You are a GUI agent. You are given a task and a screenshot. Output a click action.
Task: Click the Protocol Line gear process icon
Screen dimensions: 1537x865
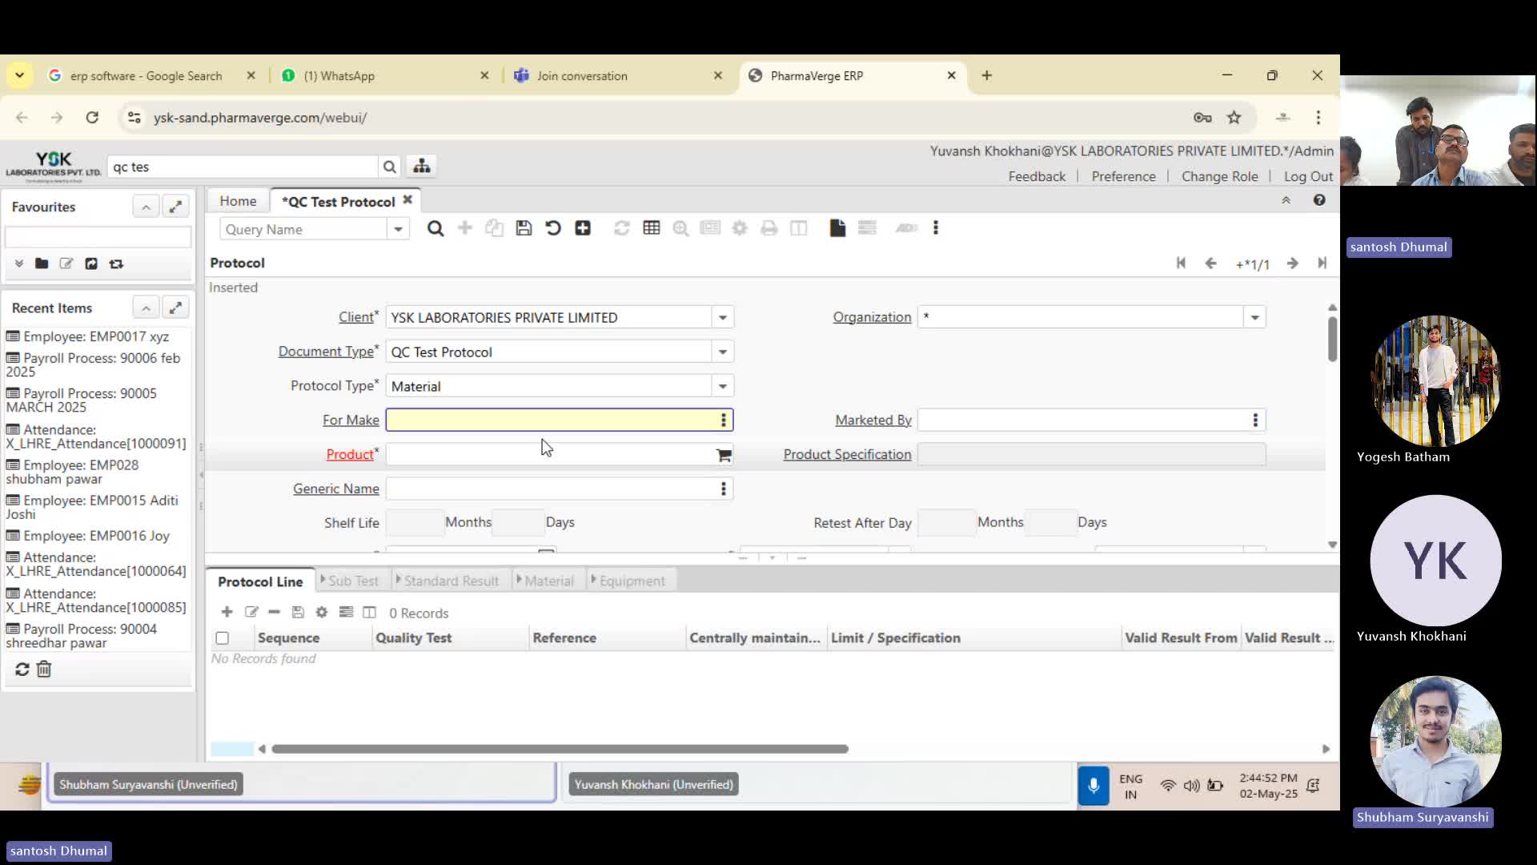(x=322, y=613)
